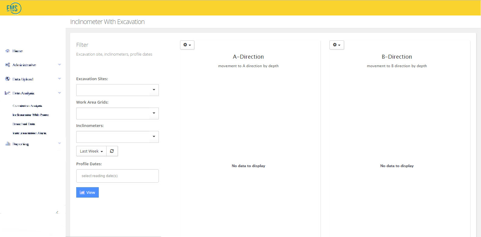Click 'movement to B direction by depth' subtitle
481x237 pixels.
[x=397, y=66]
